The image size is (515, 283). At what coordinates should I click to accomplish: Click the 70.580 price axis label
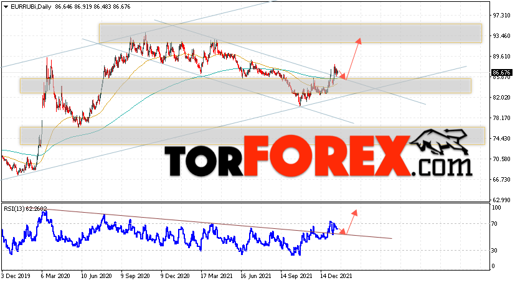tap(501, 159)
